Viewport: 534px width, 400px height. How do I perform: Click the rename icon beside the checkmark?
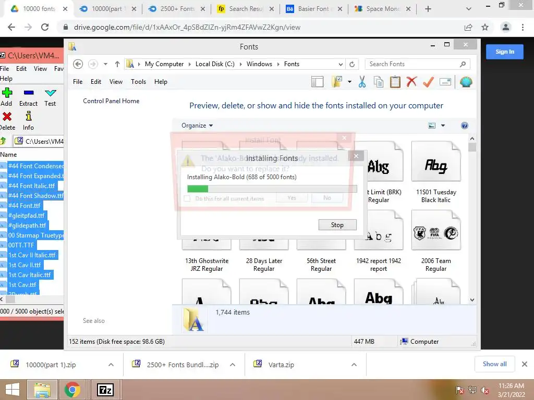coord(445,82)
